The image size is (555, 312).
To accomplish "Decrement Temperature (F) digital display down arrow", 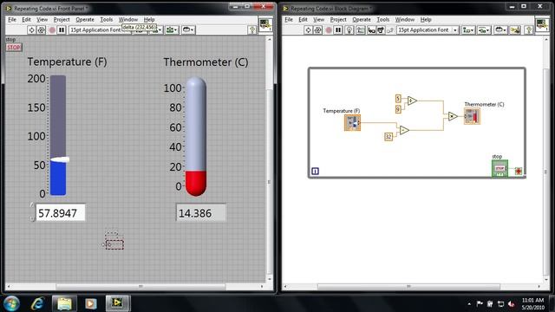I will click(32, 218).
